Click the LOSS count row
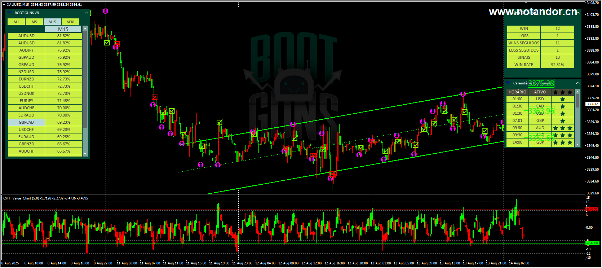This screenshot has width=602, height=268. click(x=541, y=36)
